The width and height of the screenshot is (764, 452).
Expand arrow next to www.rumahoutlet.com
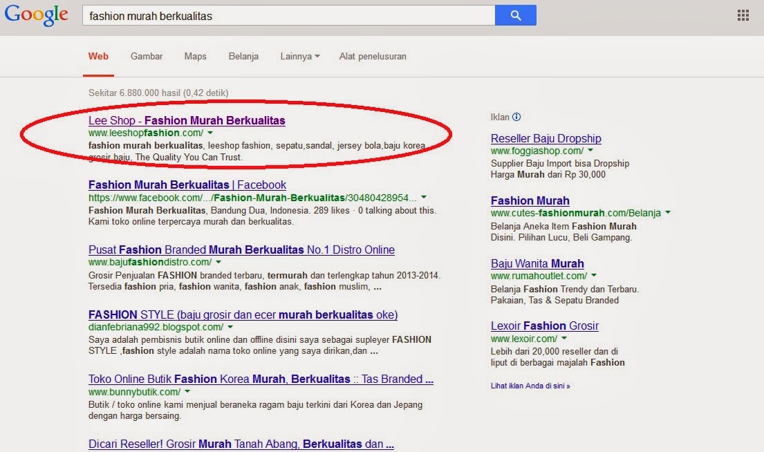tap(593, 276)
